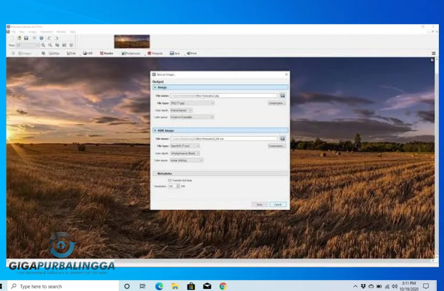Click the Cancel button in the dialog
444x291 pixels.
click(278, 204)
